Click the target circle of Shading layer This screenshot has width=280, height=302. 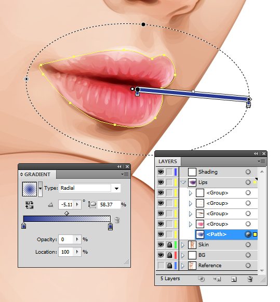point(248,172)
